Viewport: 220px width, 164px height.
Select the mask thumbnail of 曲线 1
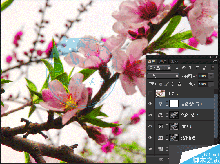pyautogui.click(x=174, y=126)
